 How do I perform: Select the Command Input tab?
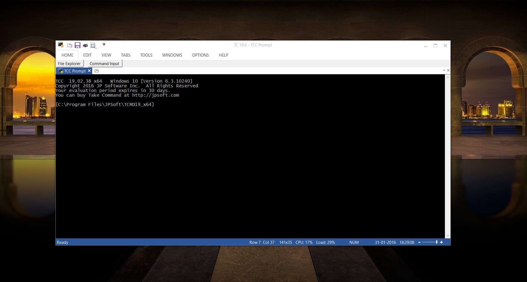pos(104,63)
